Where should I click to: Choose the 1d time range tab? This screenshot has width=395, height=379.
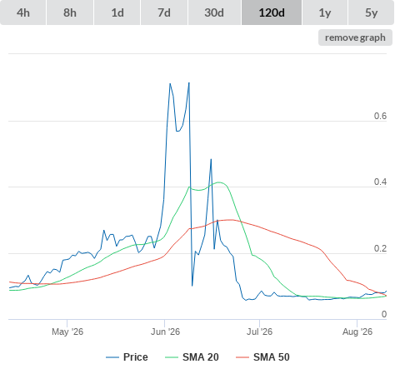point(117,12)
